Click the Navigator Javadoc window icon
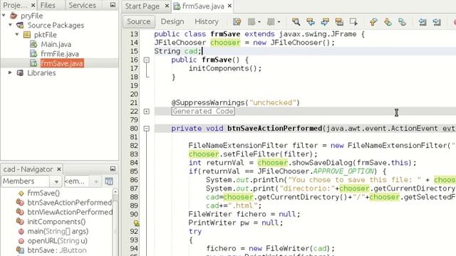Image resolution: width=456 pixels, height=256 pixels. coord(109,181)
